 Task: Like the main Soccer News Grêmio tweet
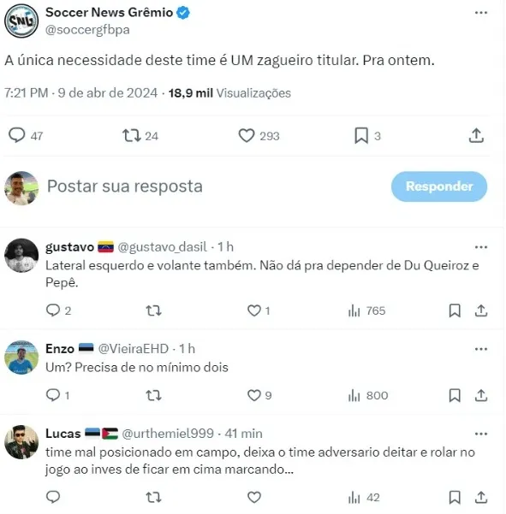pos(247,135)
